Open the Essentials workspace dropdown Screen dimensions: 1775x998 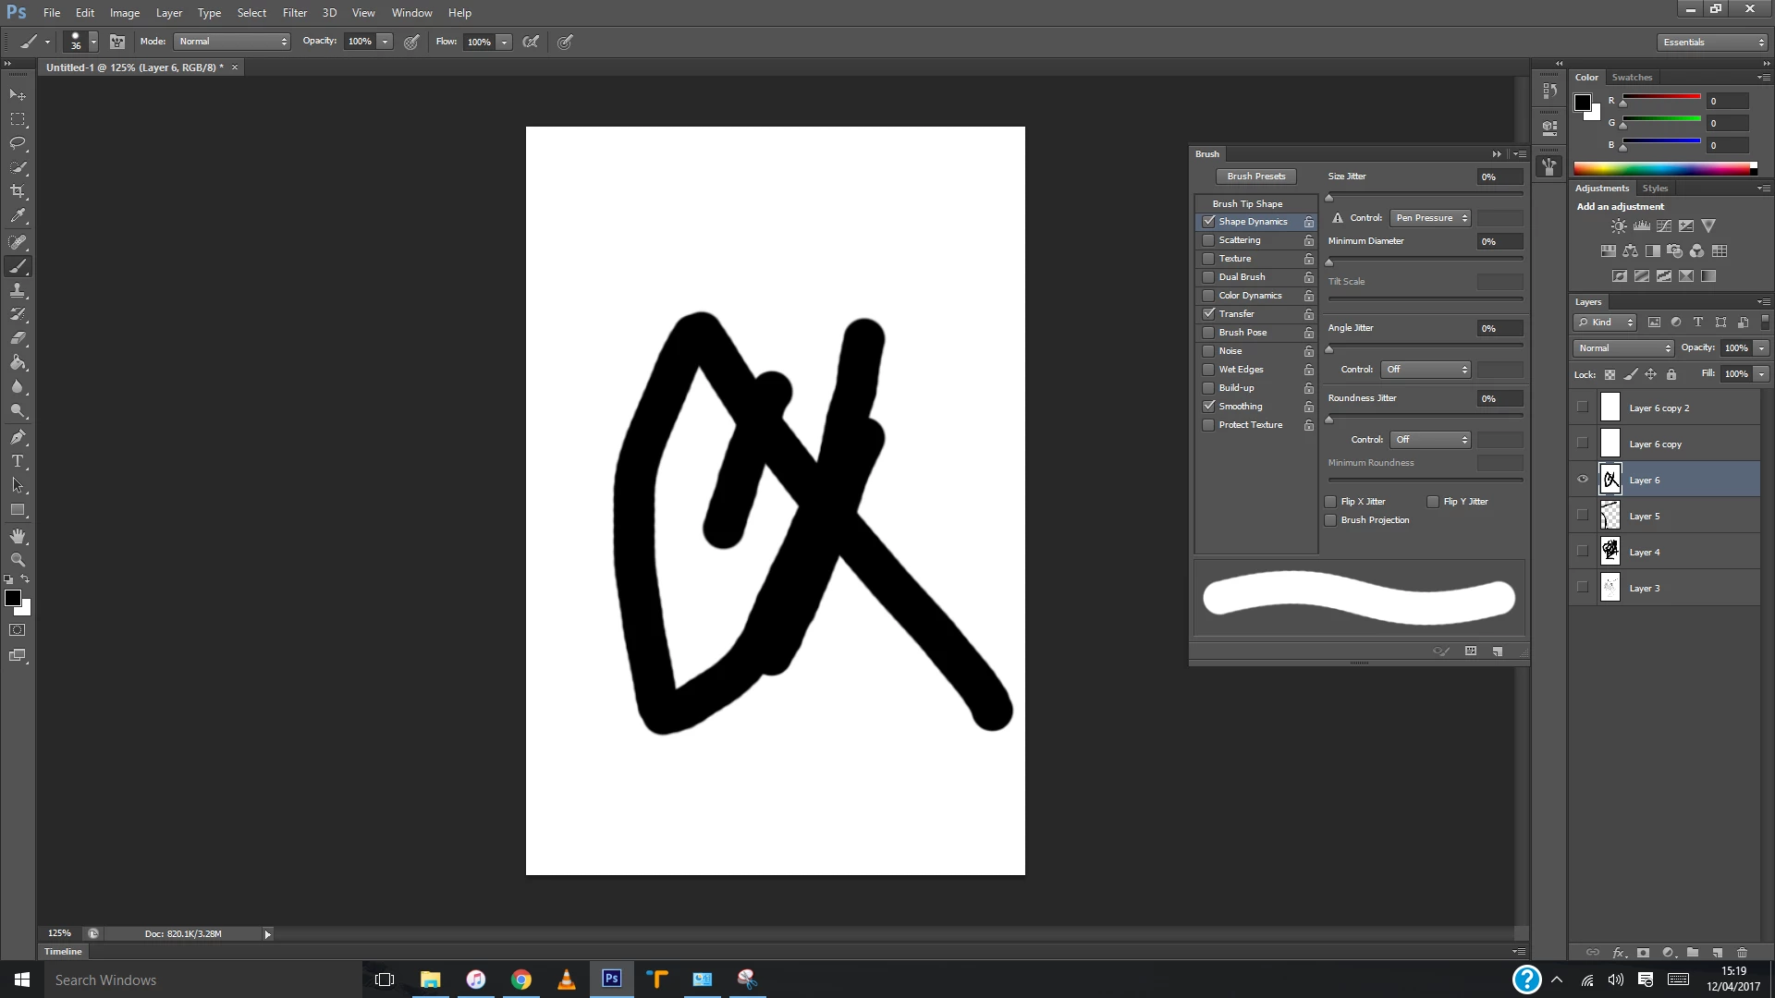pyautogui.click(x=1712, y=43)
